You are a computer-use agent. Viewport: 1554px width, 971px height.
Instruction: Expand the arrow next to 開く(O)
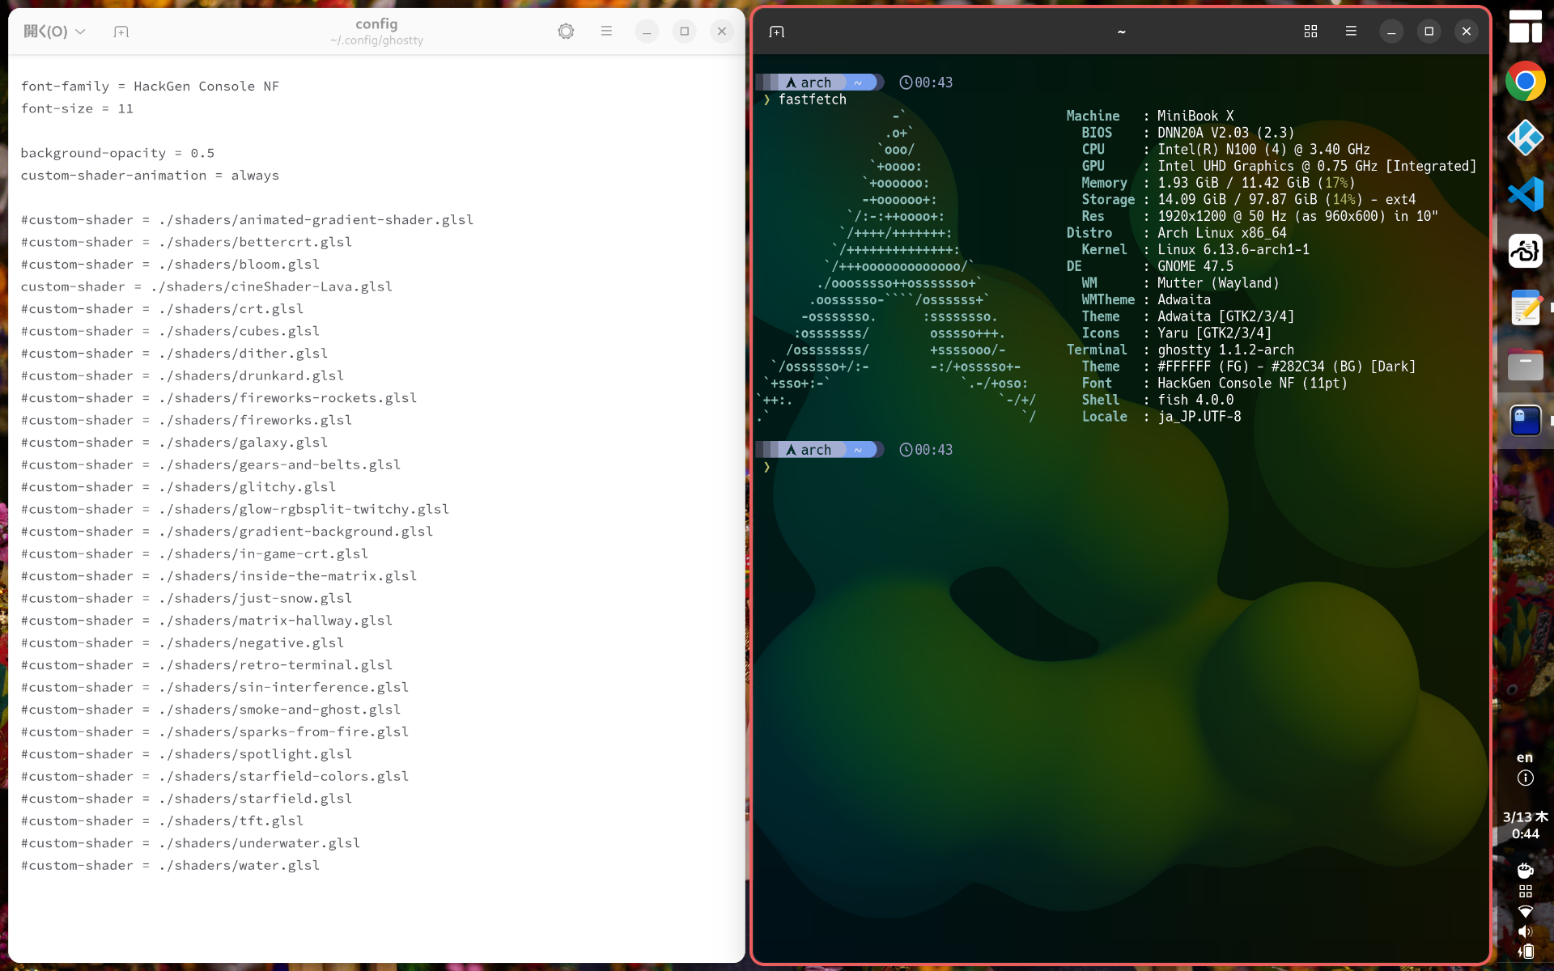tap(80, 32)
